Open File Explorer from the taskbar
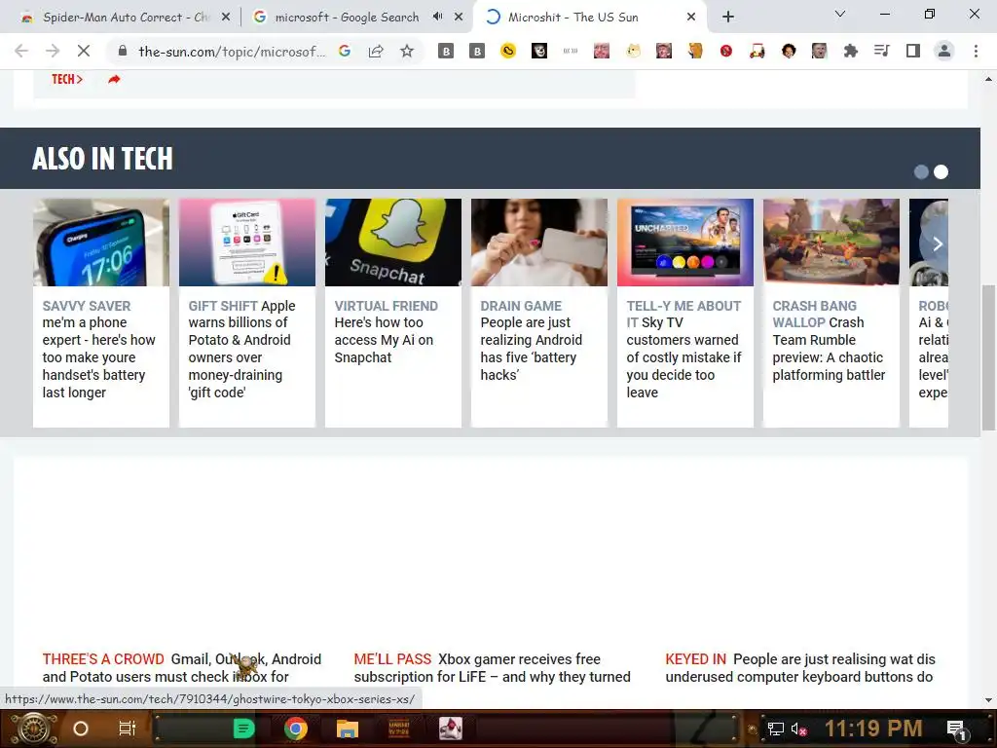 pos(348,729)
